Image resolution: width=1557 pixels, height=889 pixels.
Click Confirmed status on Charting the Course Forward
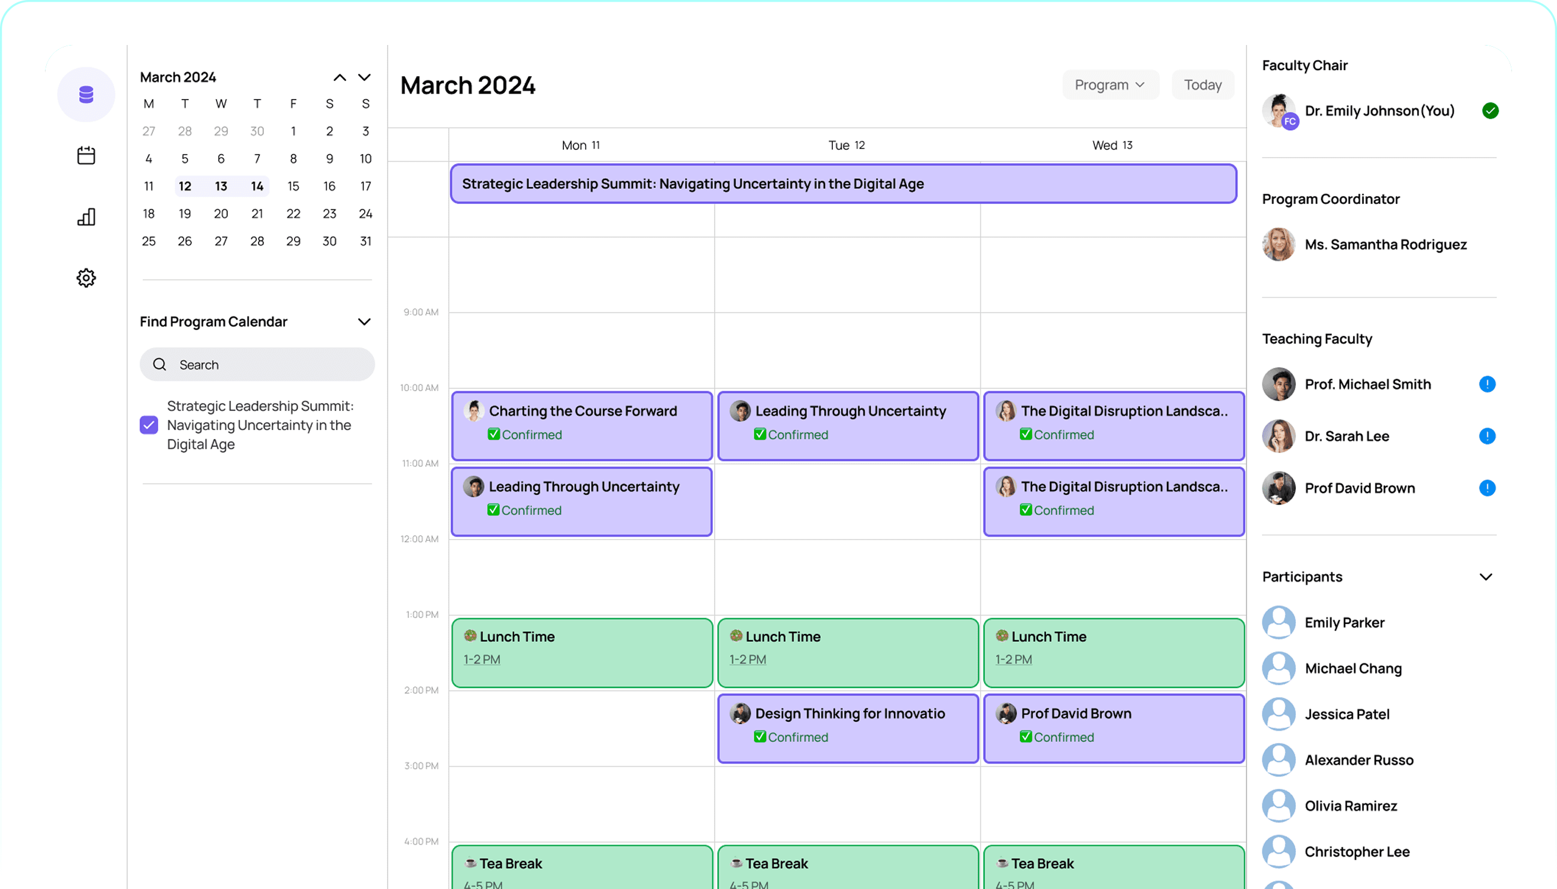click(524, 435)
